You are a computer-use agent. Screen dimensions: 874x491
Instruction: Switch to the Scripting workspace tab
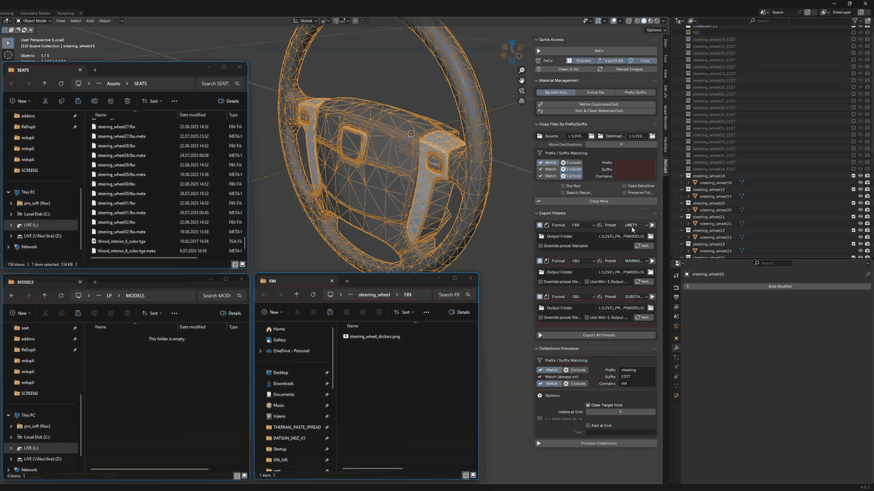pos(66,13)
